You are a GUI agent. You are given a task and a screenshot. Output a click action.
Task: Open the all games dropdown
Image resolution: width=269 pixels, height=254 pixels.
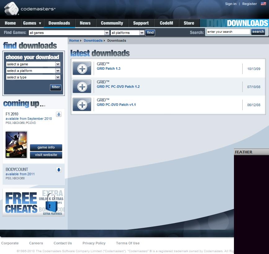click(x=69, y=33)
